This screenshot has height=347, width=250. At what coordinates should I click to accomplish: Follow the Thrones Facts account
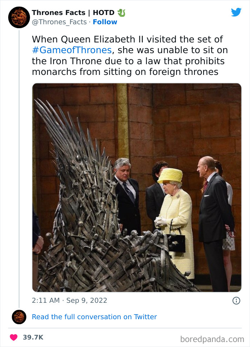coord(105,22)
